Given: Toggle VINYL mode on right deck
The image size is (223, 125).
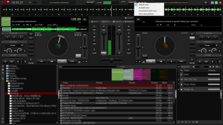Looking at the screenshot, I should click(192, 38).
